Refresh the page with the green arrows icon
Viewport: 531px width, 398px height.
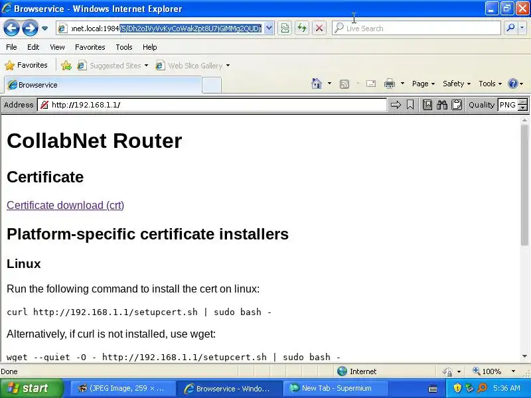point(302,29)
